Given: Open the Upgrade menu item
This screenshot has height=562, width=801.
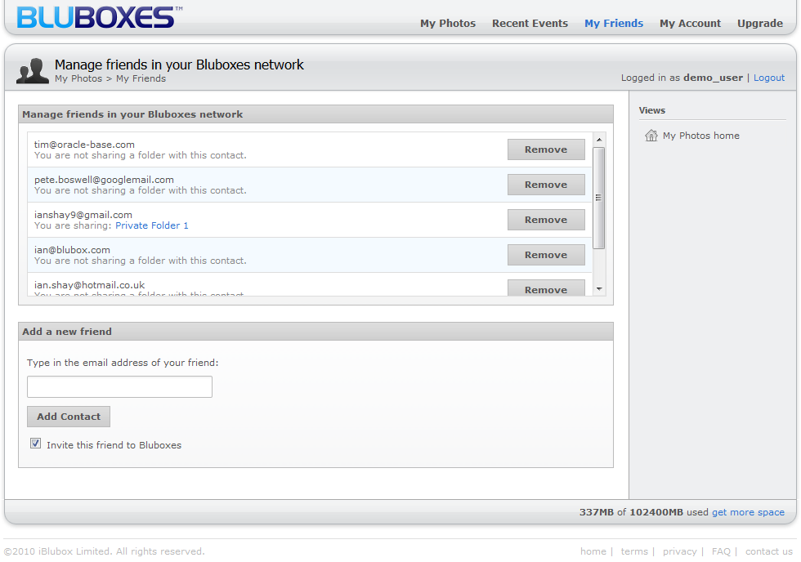Looking at the screenshot, I should 759,24.
